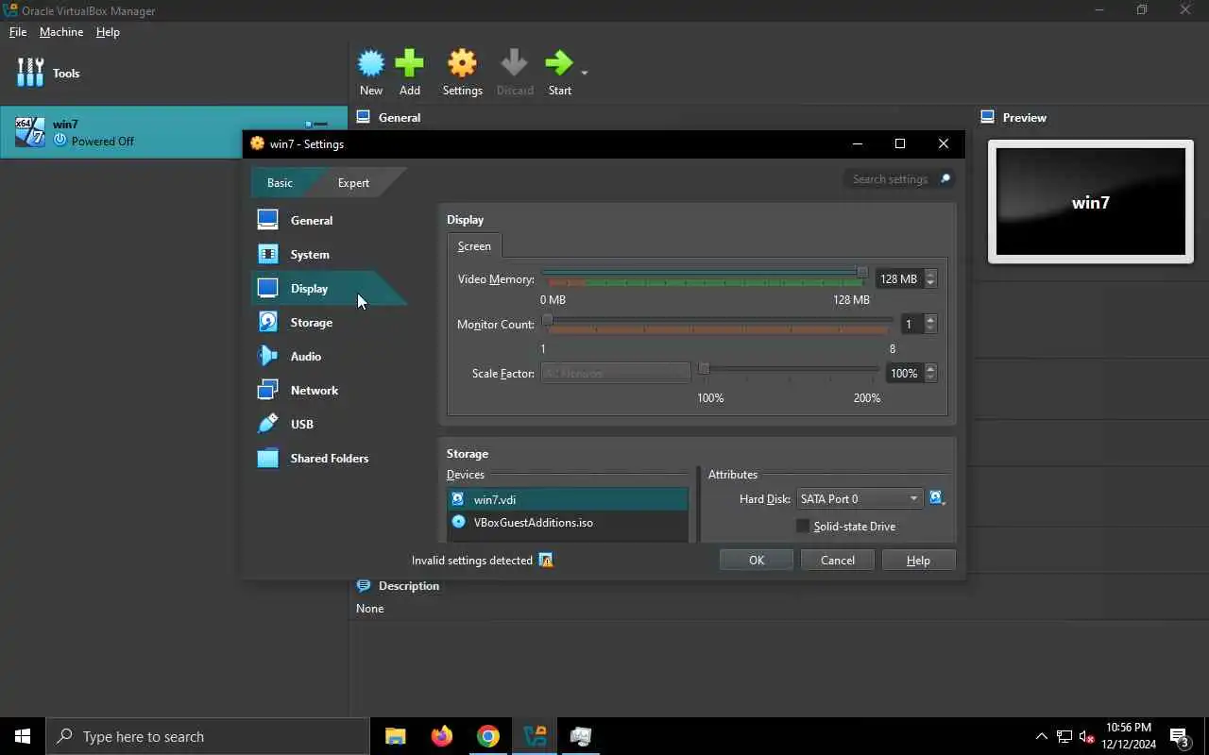Click the Video Memory value field
1209x755 pixels.
coord(899,278)
